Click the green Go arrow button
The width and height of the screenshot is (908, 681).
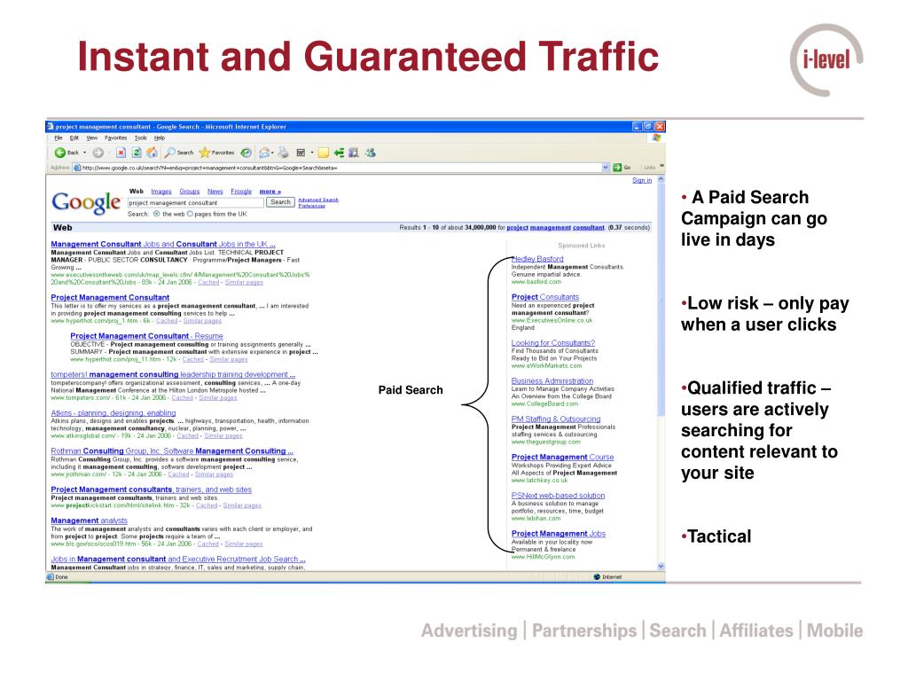(x=618, y=168)
